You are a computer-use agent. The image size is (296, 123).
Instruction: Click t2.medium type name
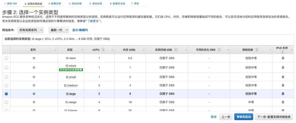click(x=71, y=85)
